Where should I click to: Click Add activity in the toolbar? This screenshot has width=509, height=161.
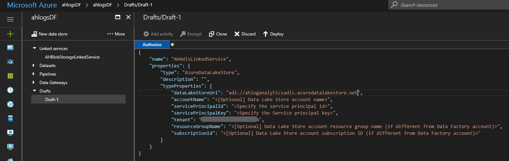[158, 34]
